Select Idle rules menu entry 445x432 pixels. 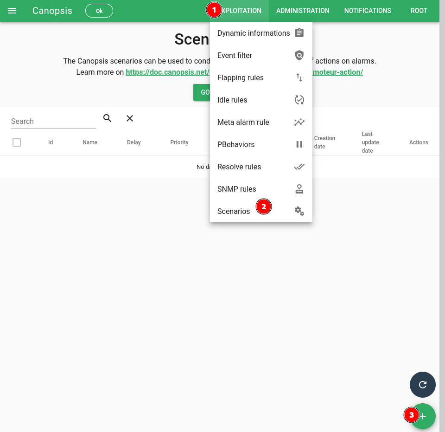point(261,100)
